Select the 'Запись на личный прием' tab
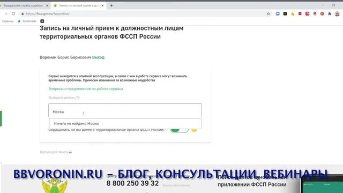 pos(78,5)
